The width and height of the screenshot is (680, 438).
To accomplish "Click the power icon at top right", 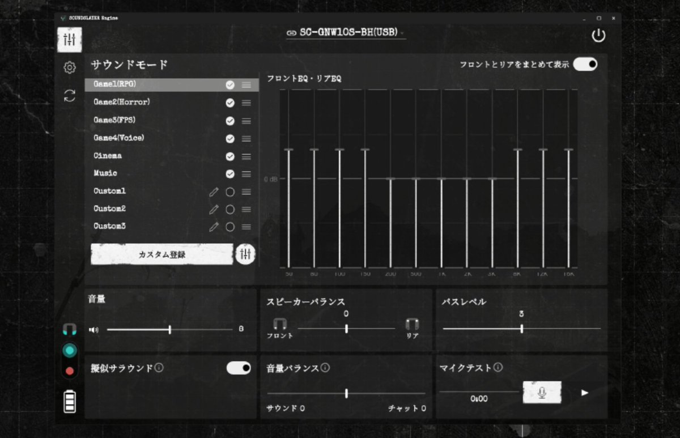I will click(x=598, y=36).
